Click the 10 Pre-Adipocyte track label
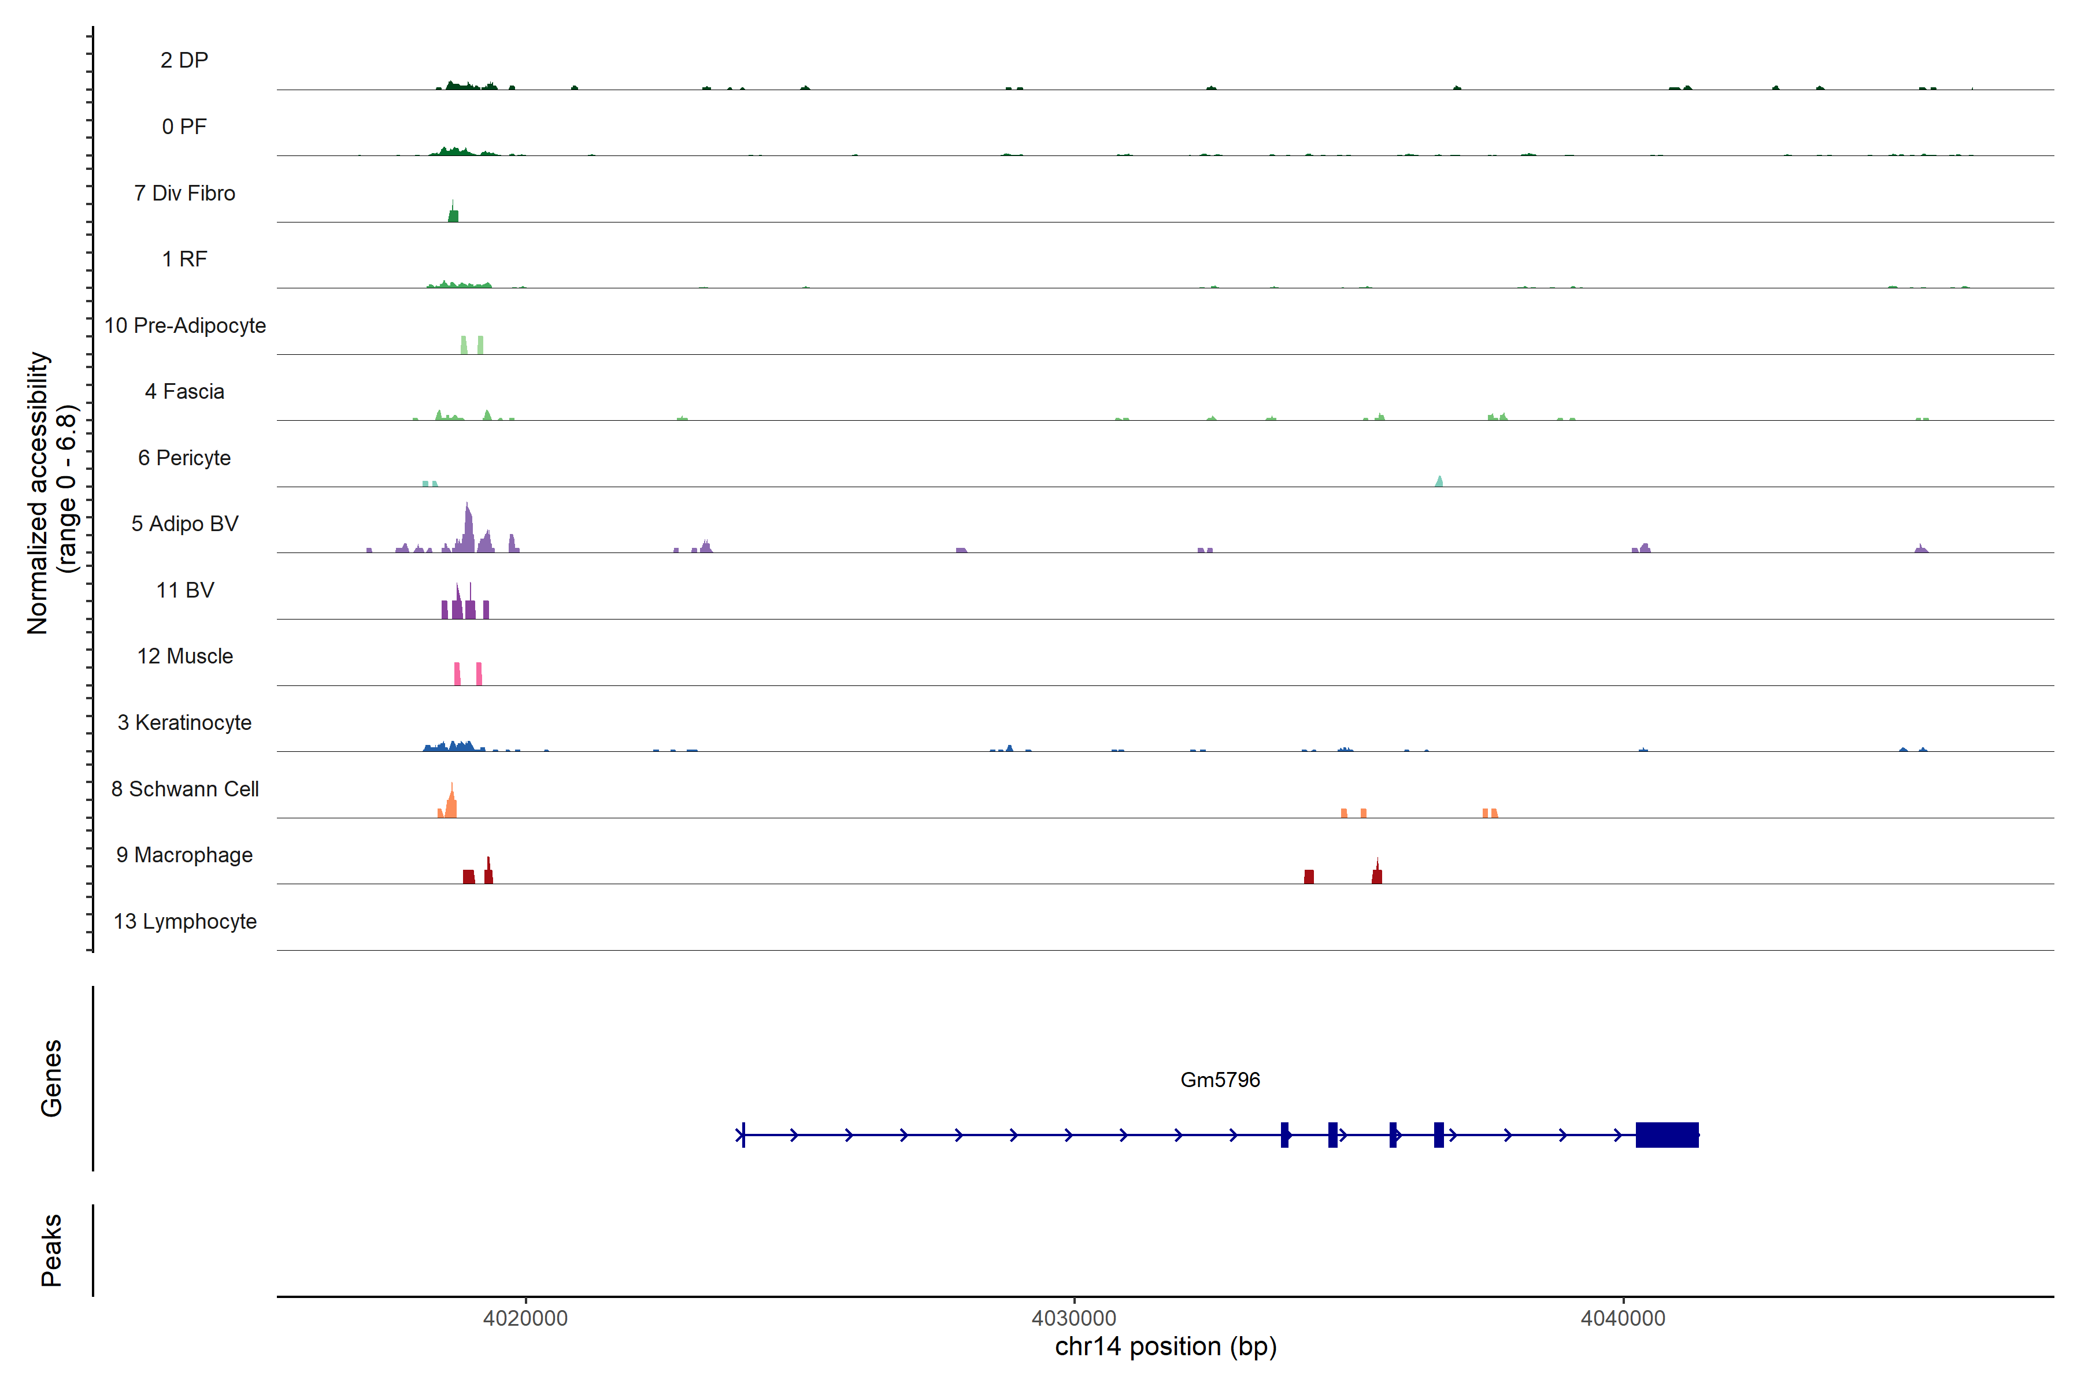The width and height of the screenshot is (2081, 1387). click(184, 325)
